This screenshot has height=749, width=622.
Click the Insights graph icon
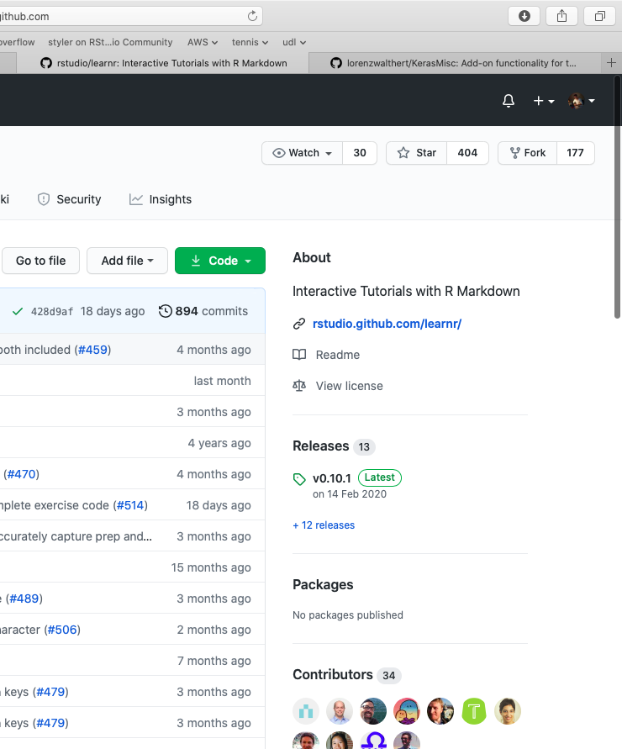136,199
